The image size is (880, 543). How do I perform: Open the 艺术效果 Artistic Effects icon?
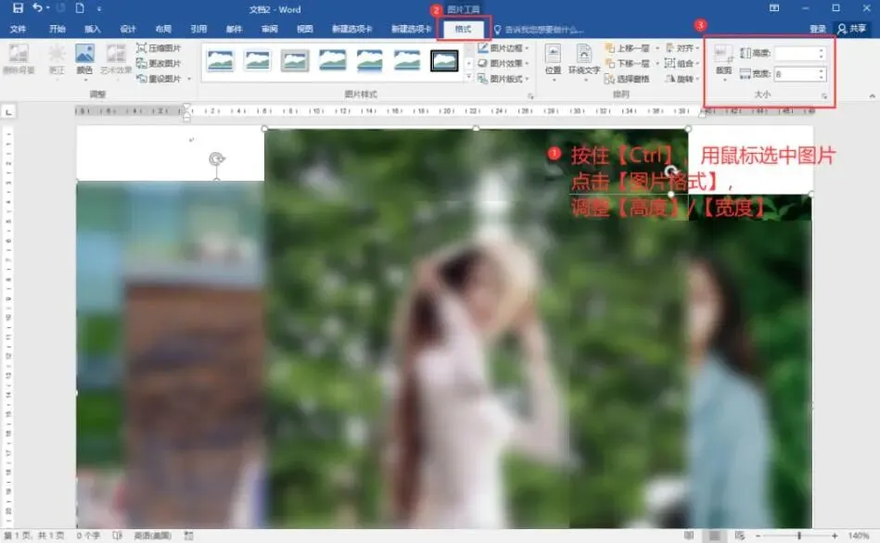[116, 59]
